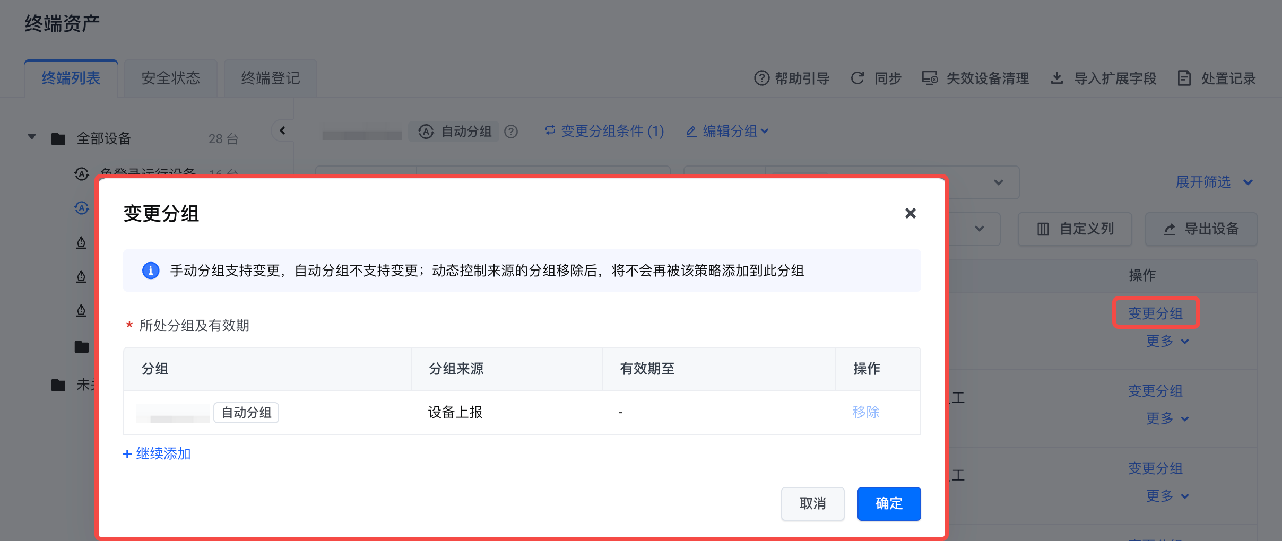Screen dimensions: 1282x541
Task: Open the 帮助引导 help guide
Action: (792, 78)
